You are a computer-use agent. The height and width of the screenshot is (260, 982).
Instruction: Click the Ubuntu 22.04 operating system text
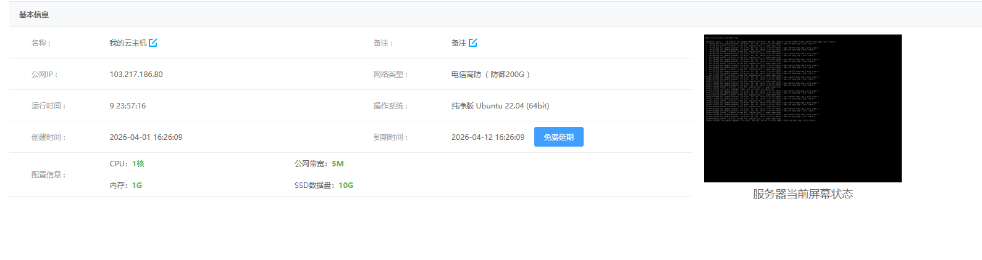[500, 105]
